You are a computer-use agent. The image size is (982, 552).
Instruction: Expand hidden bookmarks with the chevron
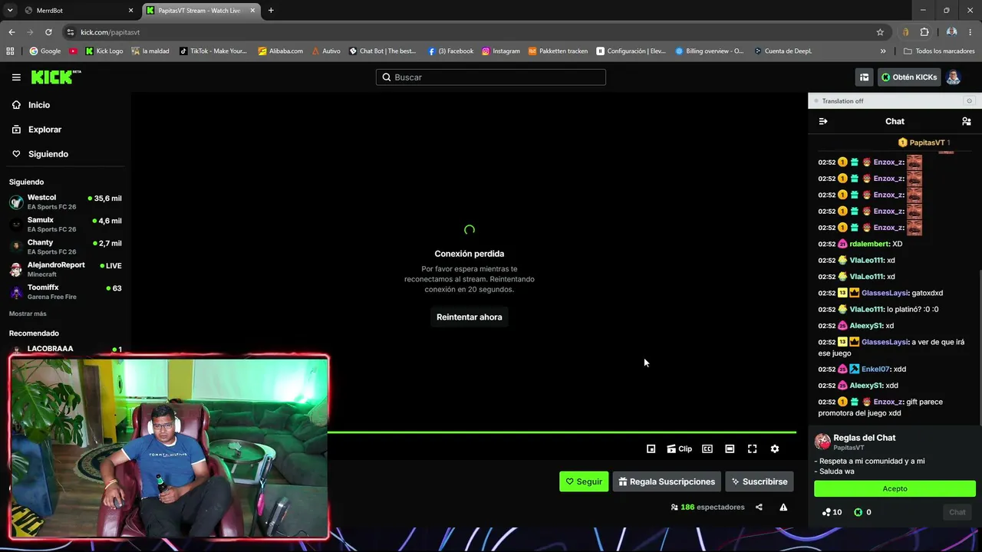coord(883,51)
